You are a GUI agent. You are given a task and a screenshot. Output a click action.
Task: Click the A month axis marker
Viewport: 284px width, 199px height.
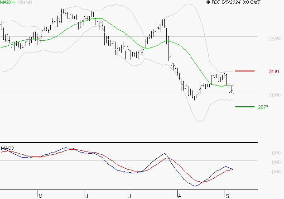click(x=179, y=196)
